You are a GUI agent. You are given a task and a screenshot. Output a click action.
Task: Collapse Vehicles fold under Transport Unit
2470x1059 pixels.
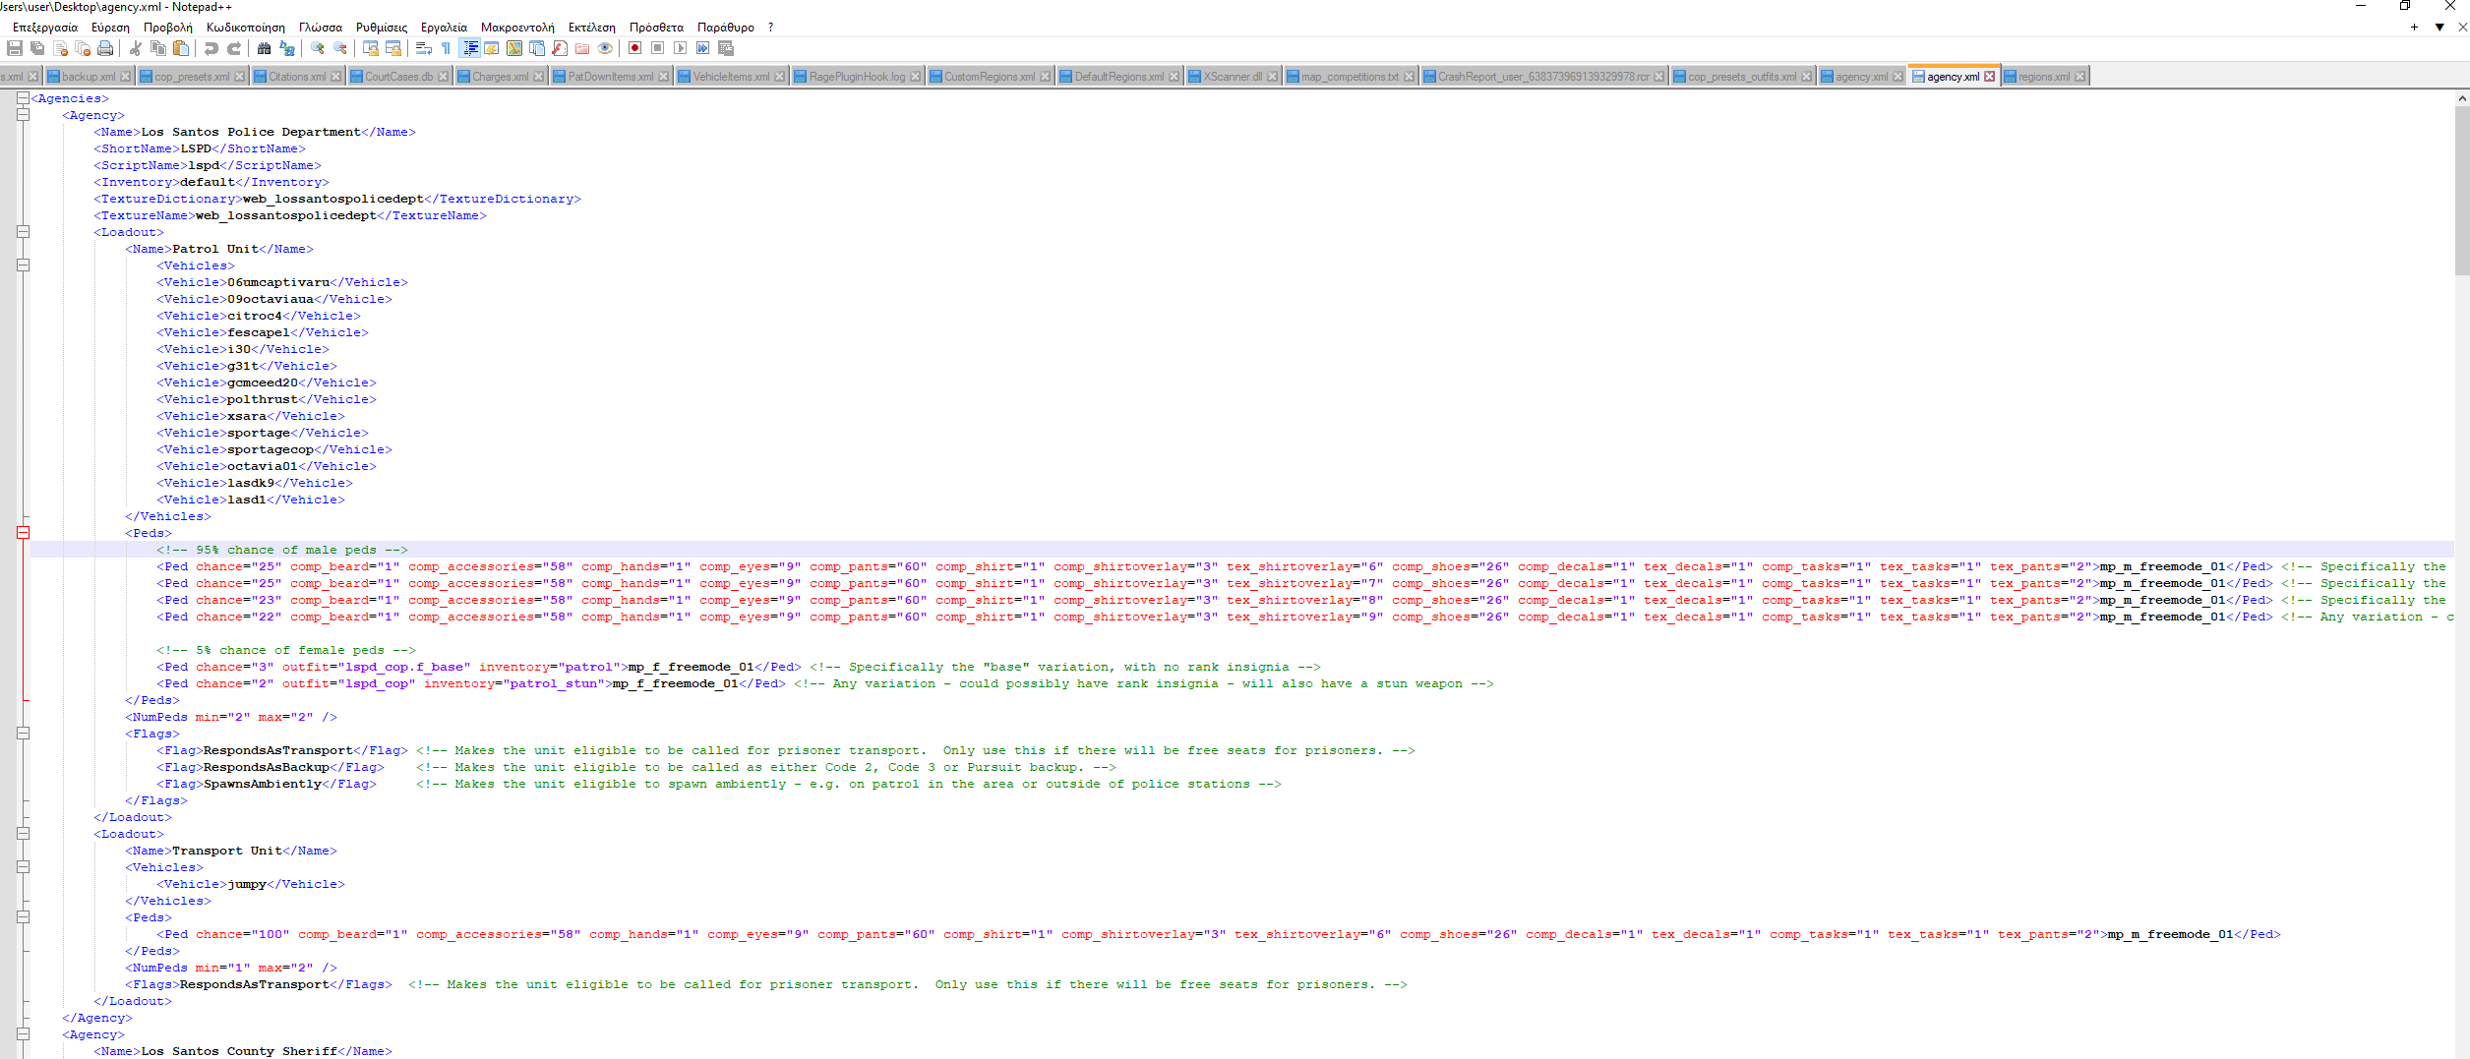pyautogui.click(x=23, y=867)
